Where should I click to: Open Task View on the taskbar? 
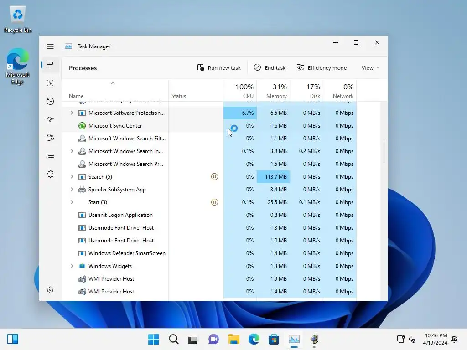coord(193,339)
